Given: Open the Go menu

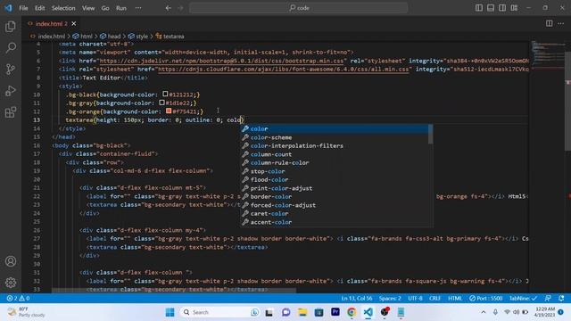Looking at the screenshot, I should coord(105,8).
